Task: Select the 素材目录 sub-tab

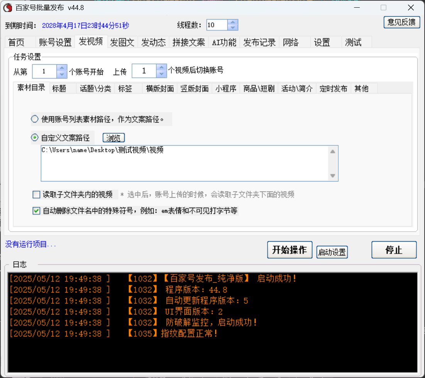Action: pos(31,88)
